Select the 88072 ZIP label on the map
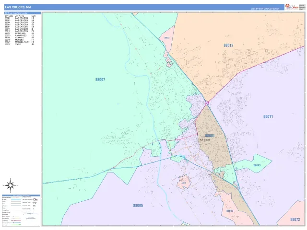The height and width of the screenshot is (230, 307). (295, 219)
